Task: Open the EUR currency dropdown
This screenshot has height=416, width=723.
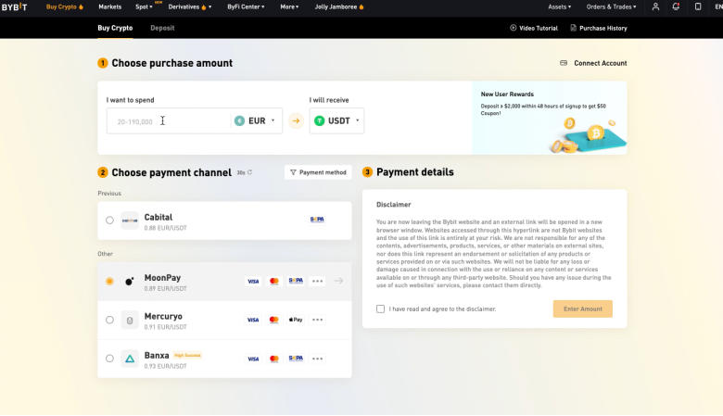Action: coord(255,121)
